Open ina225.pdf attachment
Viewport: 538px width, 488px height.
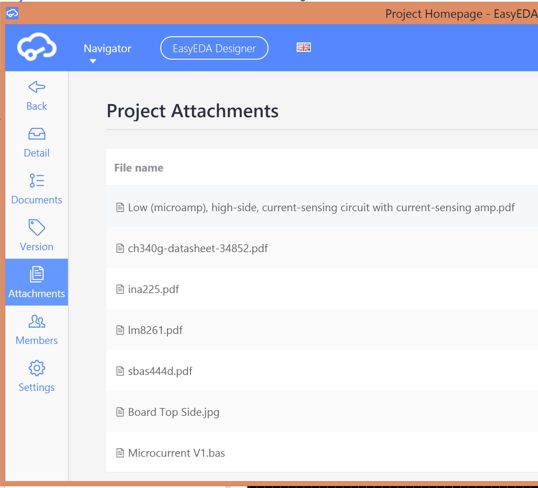(x=153, y=289)
